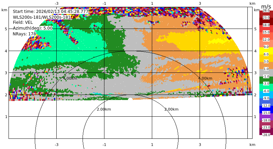Click the -3.0 colorbar label
Screen dimensions: 273x149
[x=266, y=84]
